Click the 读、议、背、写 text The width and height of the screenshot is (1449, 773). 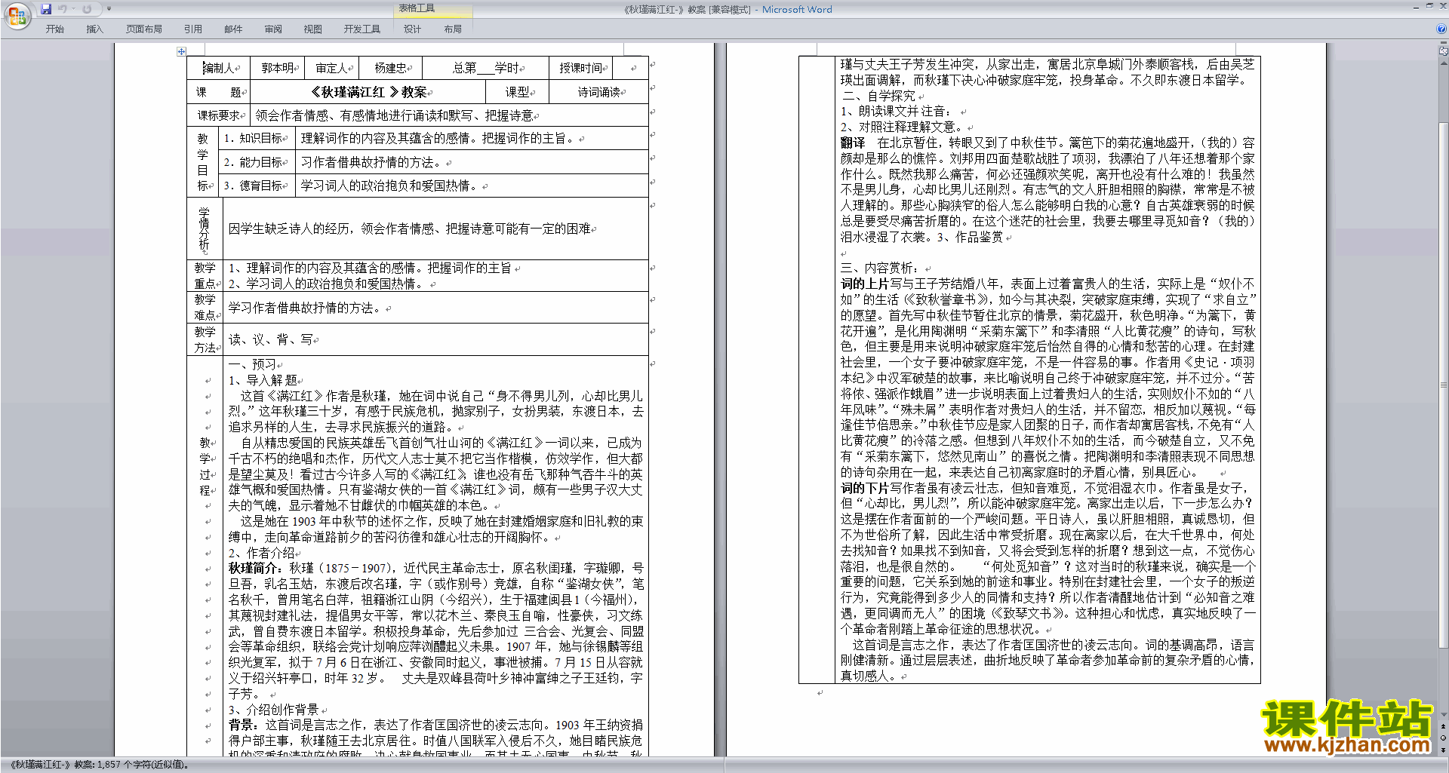(x=270, y=340)
